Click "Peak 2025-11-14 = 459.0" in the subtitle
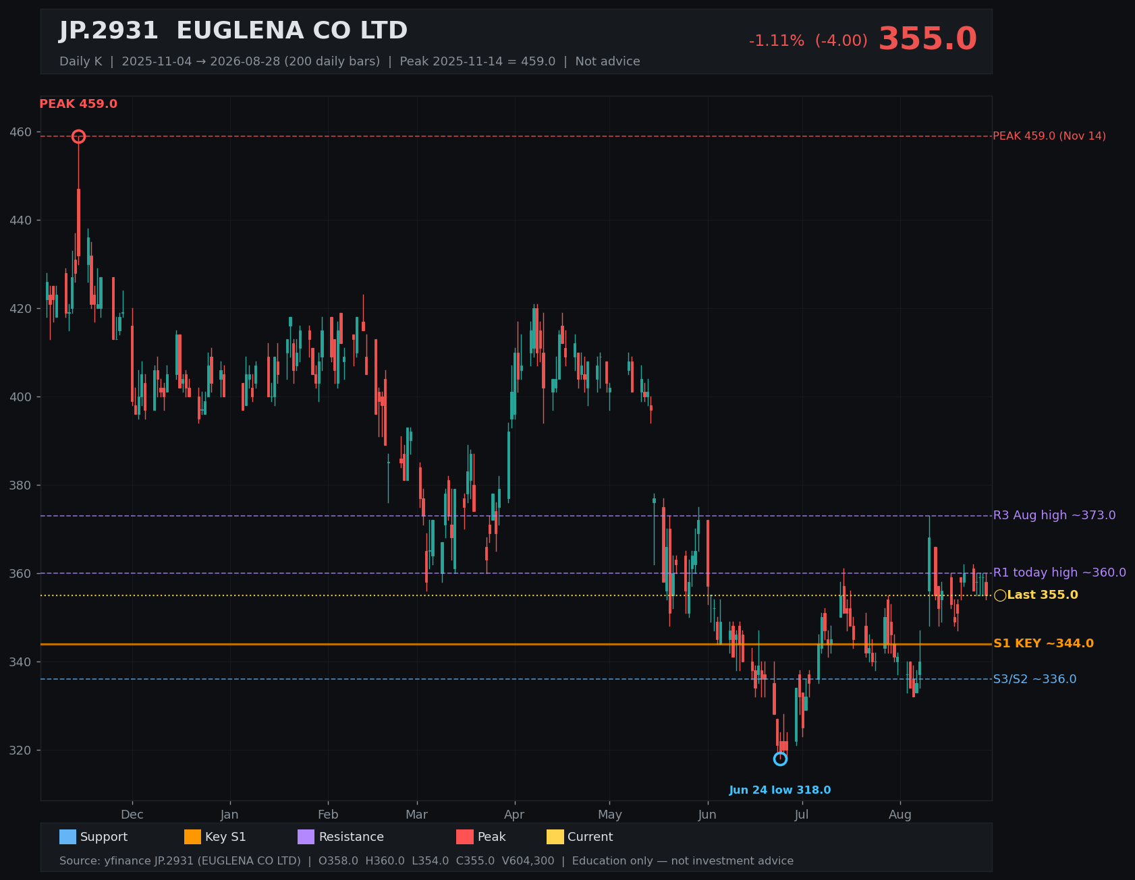The height and width of the screenshot is (880, 1135). pyautogui.click(x=478, y=61)
